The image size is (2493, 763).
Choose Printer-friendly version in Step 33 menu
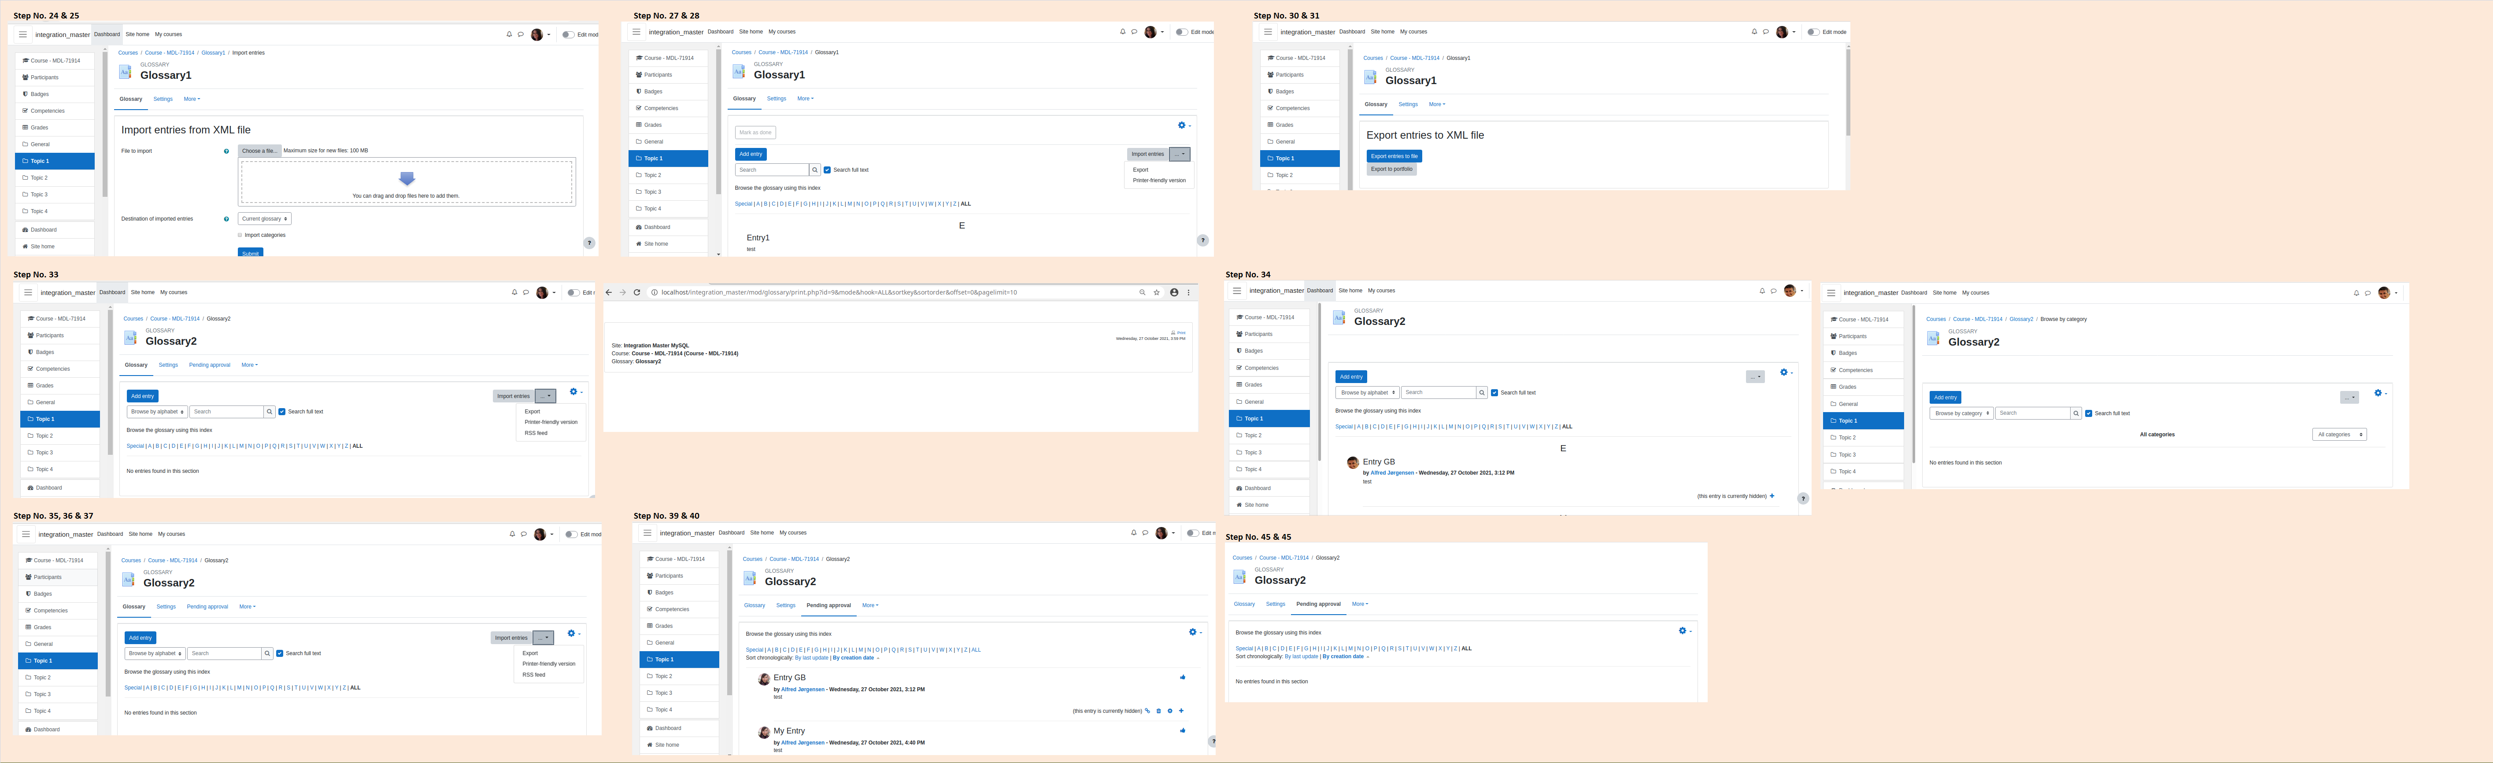(551, 423)
